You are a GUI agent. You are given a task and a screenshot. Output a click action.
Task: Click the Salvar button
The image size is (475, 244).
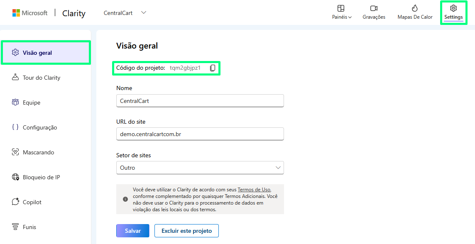(x=132, y=231)
